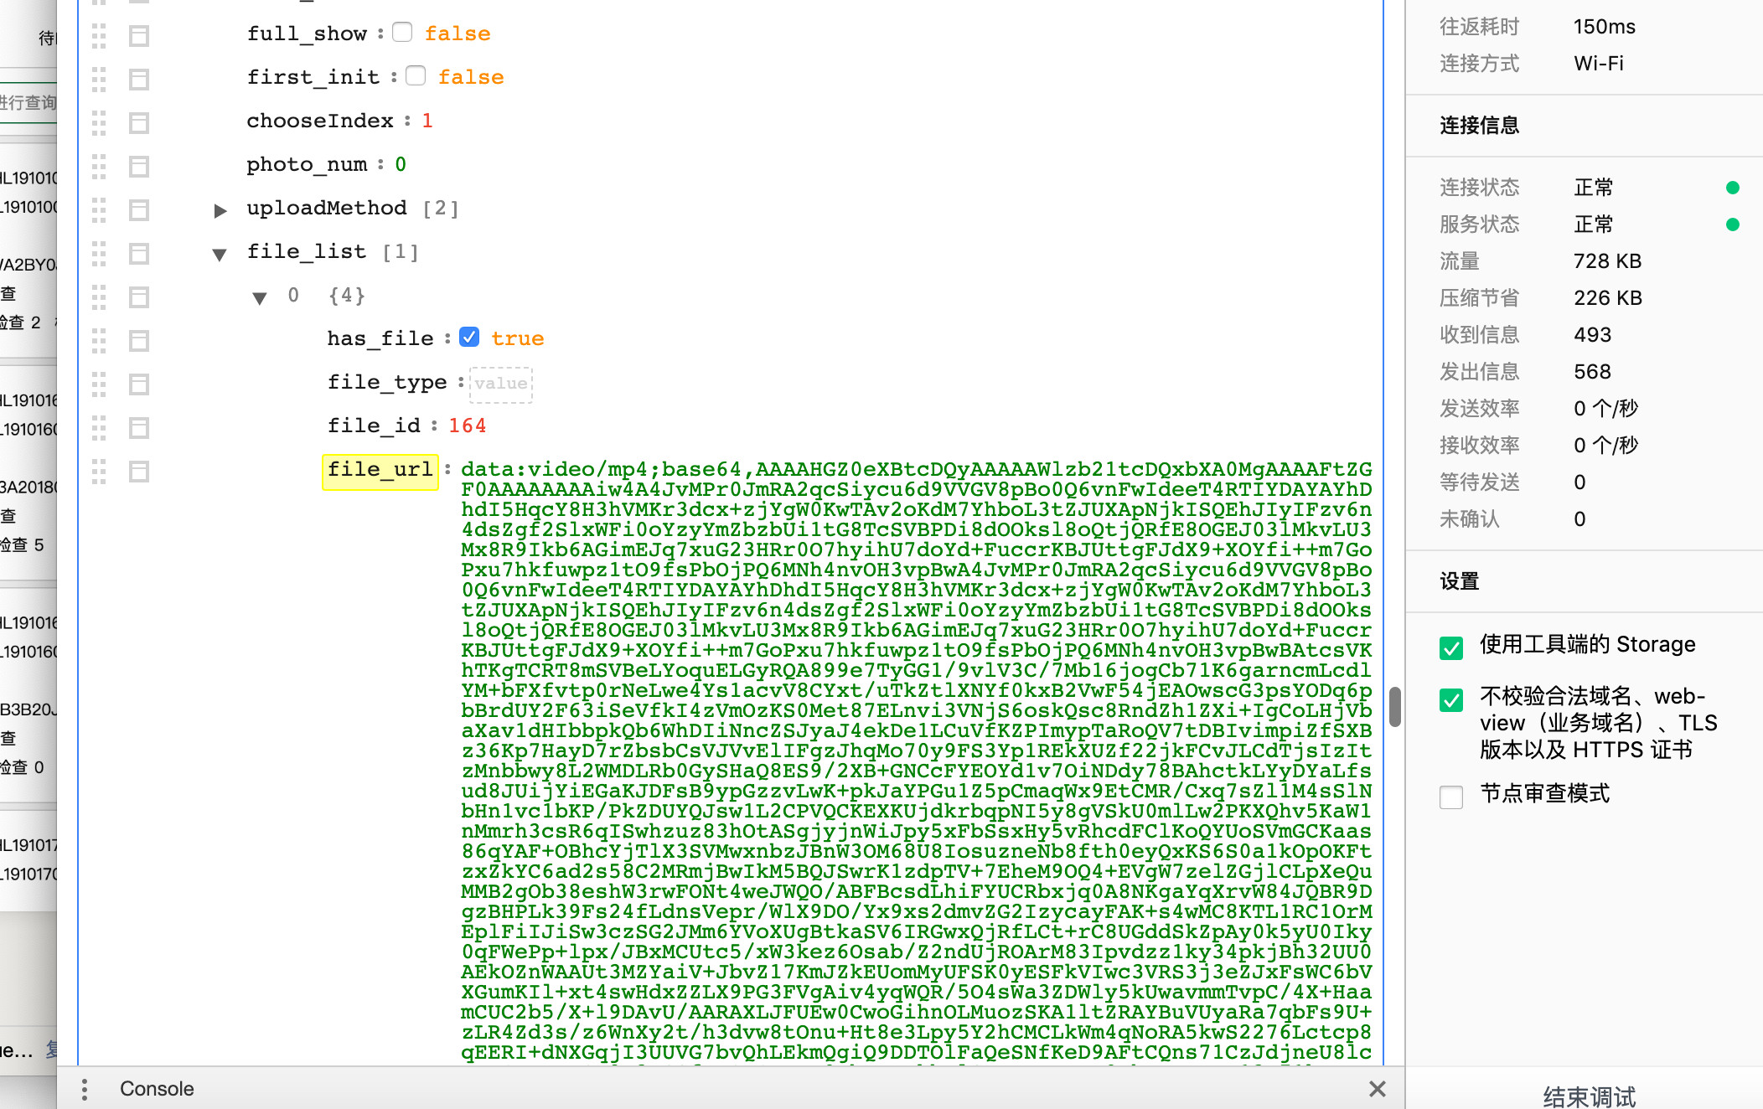Click square row icon next to file_id
The image size is (1763, 1109).
coord(139,427)
